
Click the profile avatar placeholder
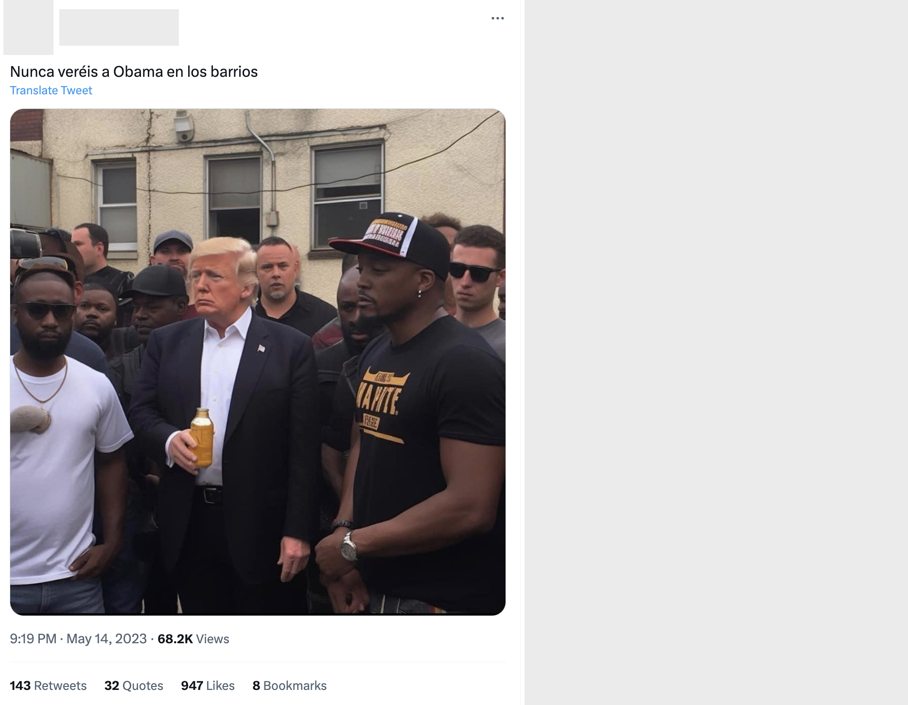pos(28,27)
